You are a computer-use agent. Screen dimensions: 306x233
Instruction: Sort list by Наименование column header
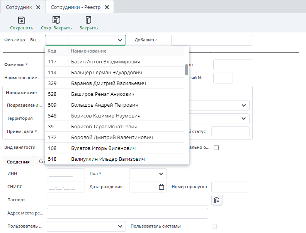(x=89, y=51)
